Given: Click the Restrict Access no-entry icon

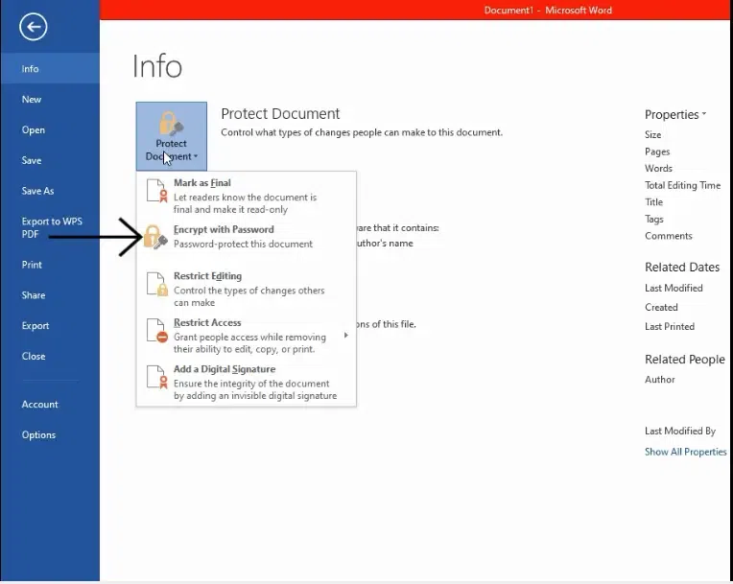Looking at the screenshot, I should [156, 331].
